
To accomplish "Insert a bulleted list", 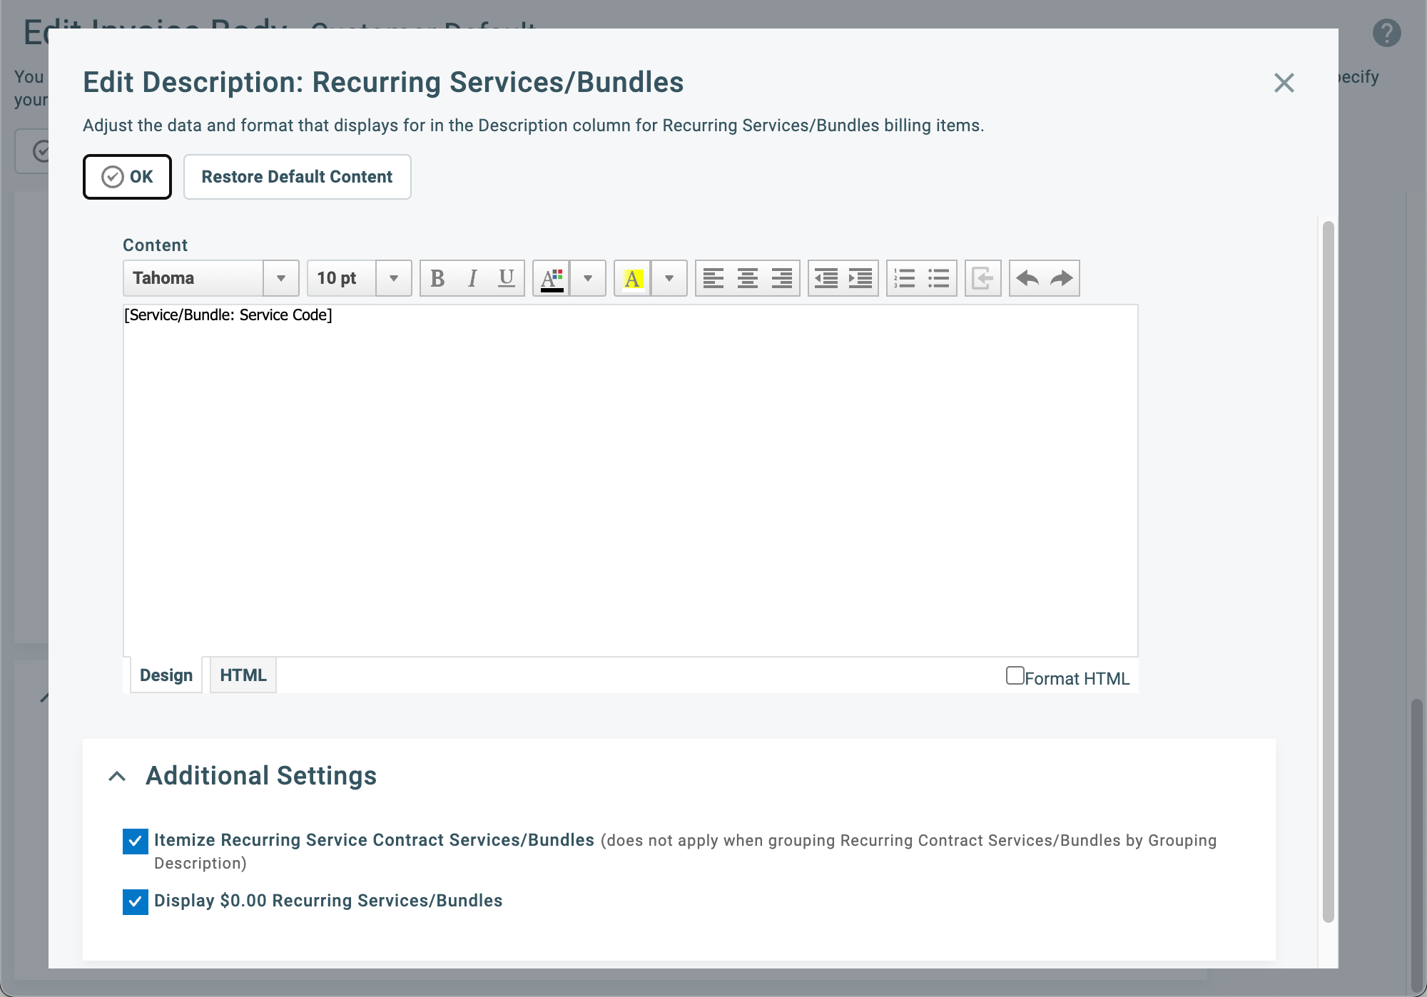I will pyautogui.click(x=939, y=278).
